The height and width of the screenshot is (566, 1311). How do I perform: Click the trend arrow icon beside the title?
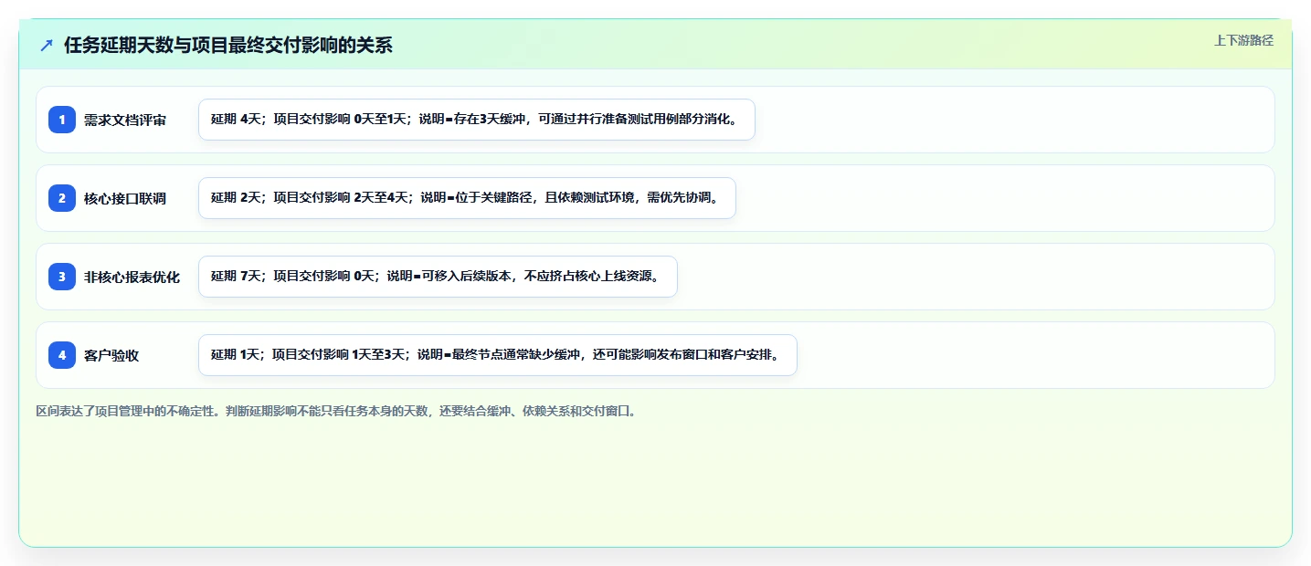(x=47, y=46)
